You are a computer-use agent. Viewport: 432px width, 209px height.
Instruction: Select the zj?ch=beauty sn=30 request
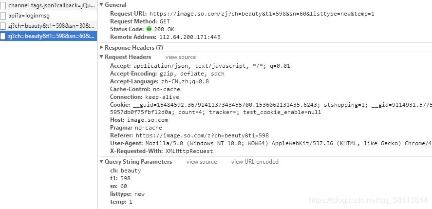[x=49, y=26]
